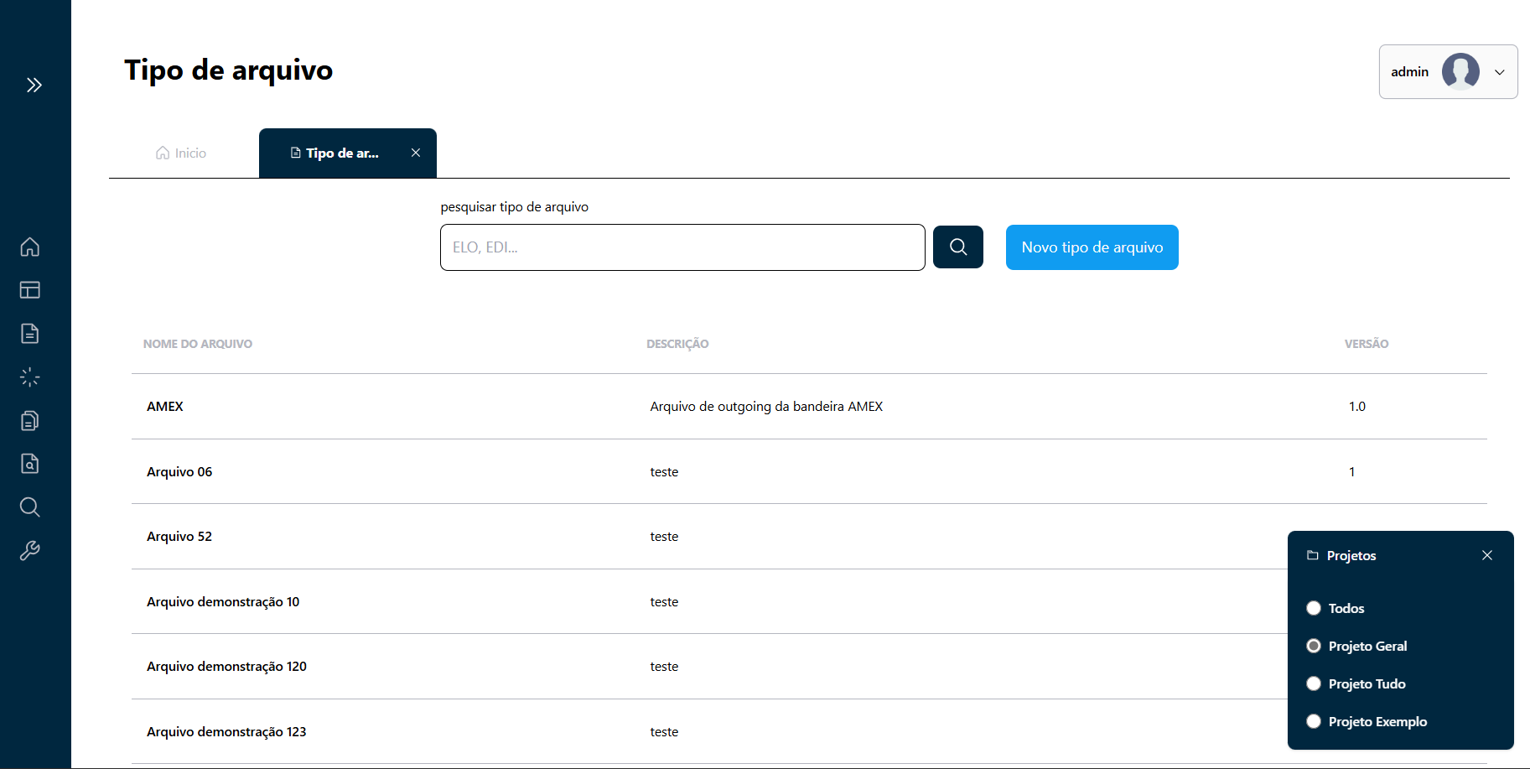Select the Todos radio option

click(x=1314, y=608)
